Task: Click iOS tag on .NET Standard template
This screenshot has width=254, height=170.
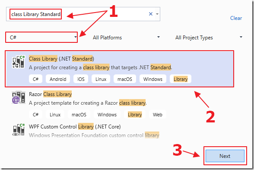Action: click(81, 79)
